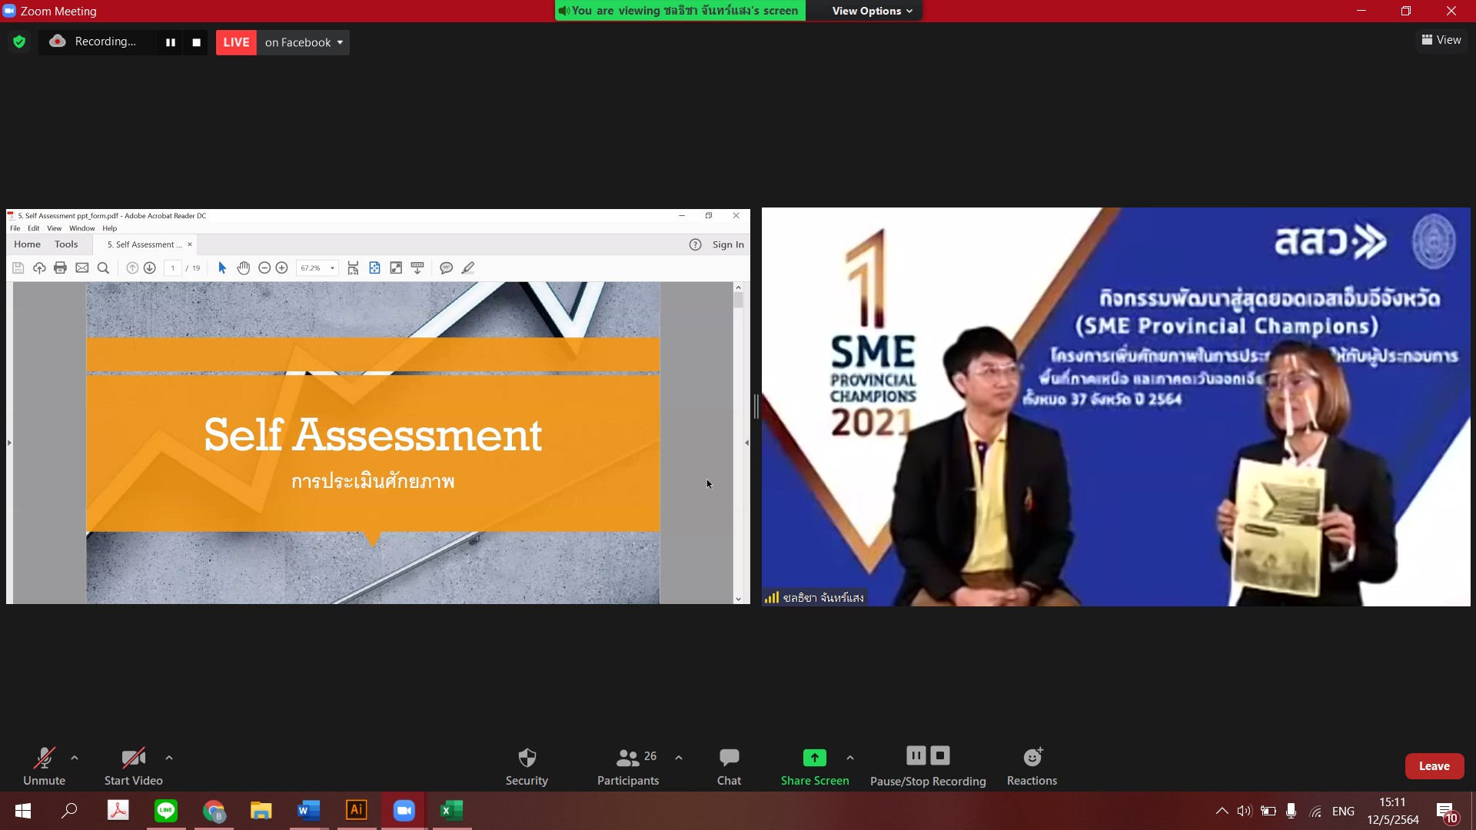Image resolution: width=1476 pixels, height=830 pixels.
Task: Click the Security shield icon
Action: pos(527,758)
